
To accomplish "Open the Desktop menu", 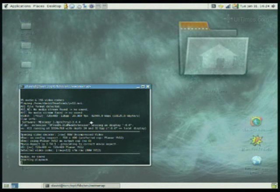I will (x=54, y=6).
